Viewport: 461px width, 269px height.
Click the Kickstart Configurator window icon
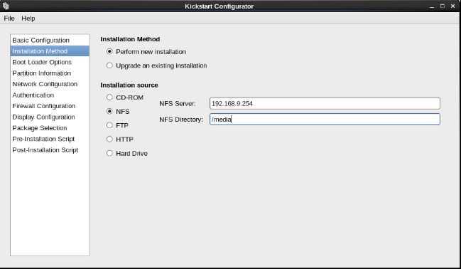[x=6, y=6]
